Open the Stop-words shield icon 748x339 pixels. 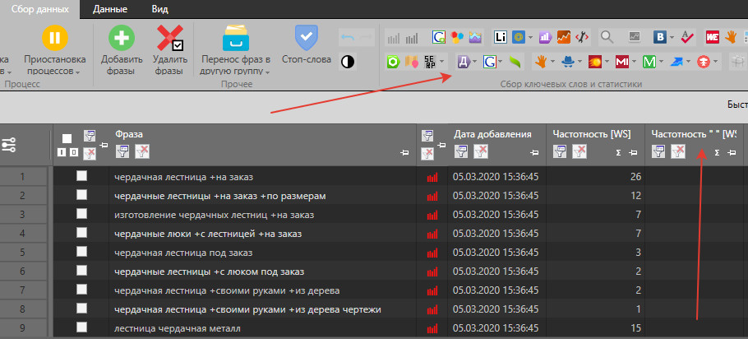point(307,38)
